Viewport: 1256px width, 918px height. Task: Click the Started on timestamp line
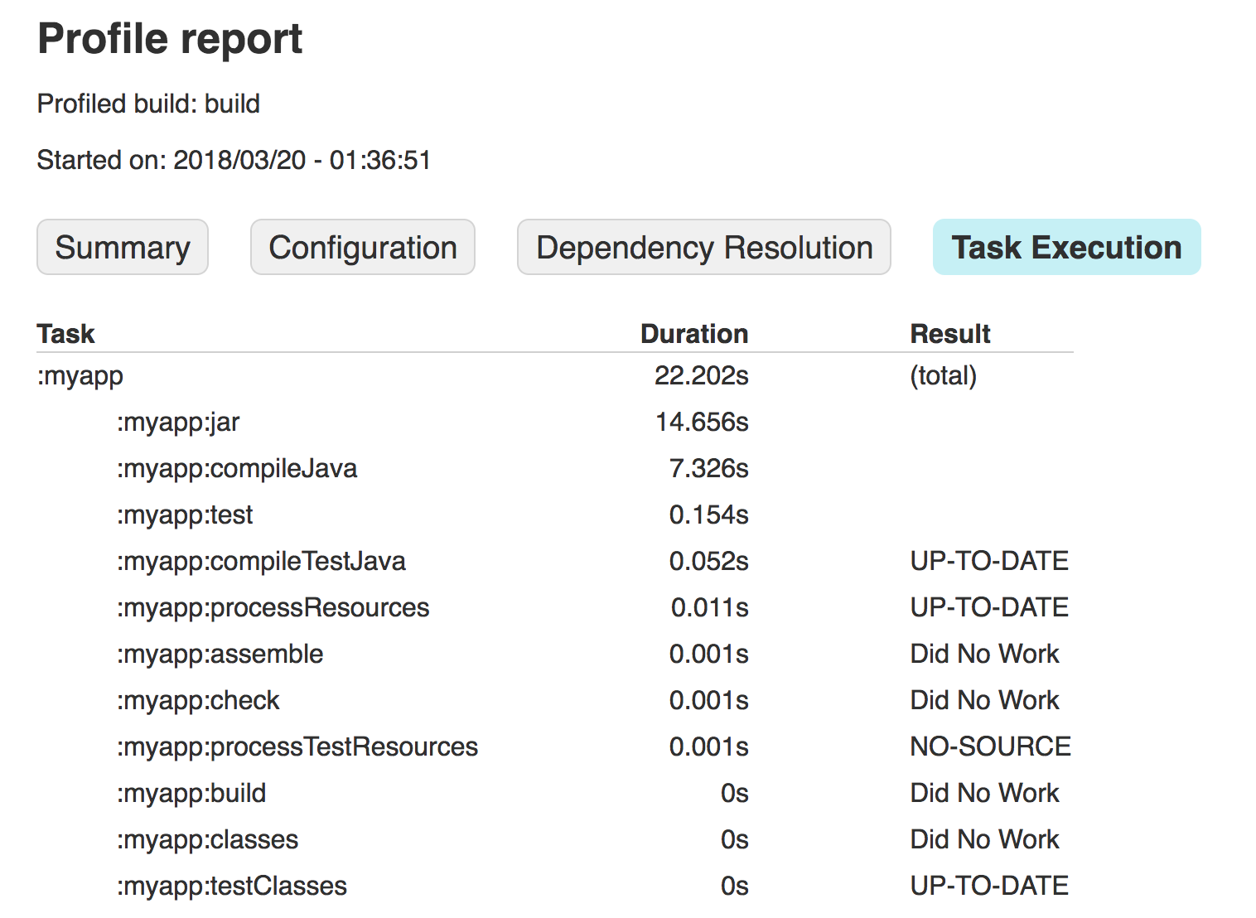click(234, 160)
